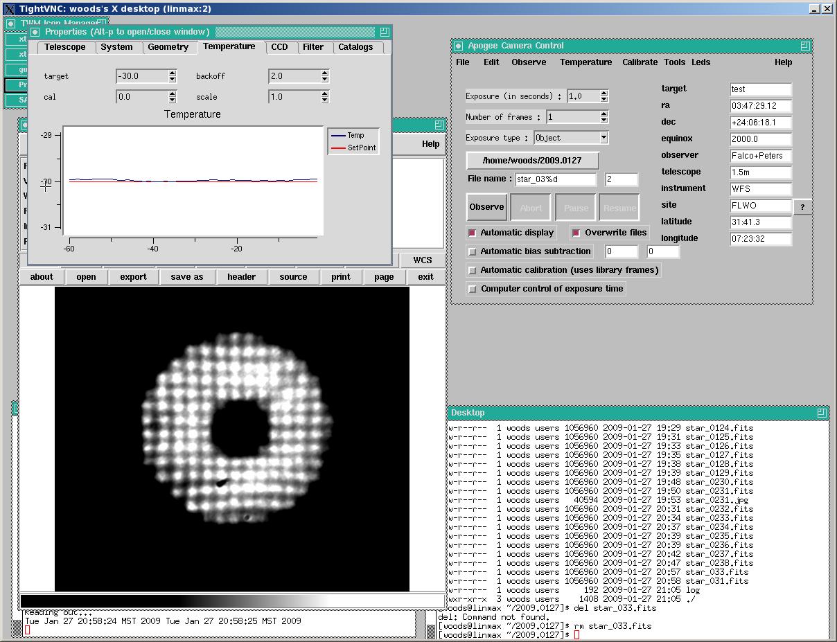Toggle Overwrite files checkbox
Image resolution: width=837 pixels, height=642 pixels.
click(576, 233)
